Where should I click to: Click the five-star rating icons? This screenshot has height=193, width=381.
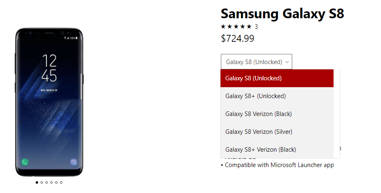[x=236, y=27]
